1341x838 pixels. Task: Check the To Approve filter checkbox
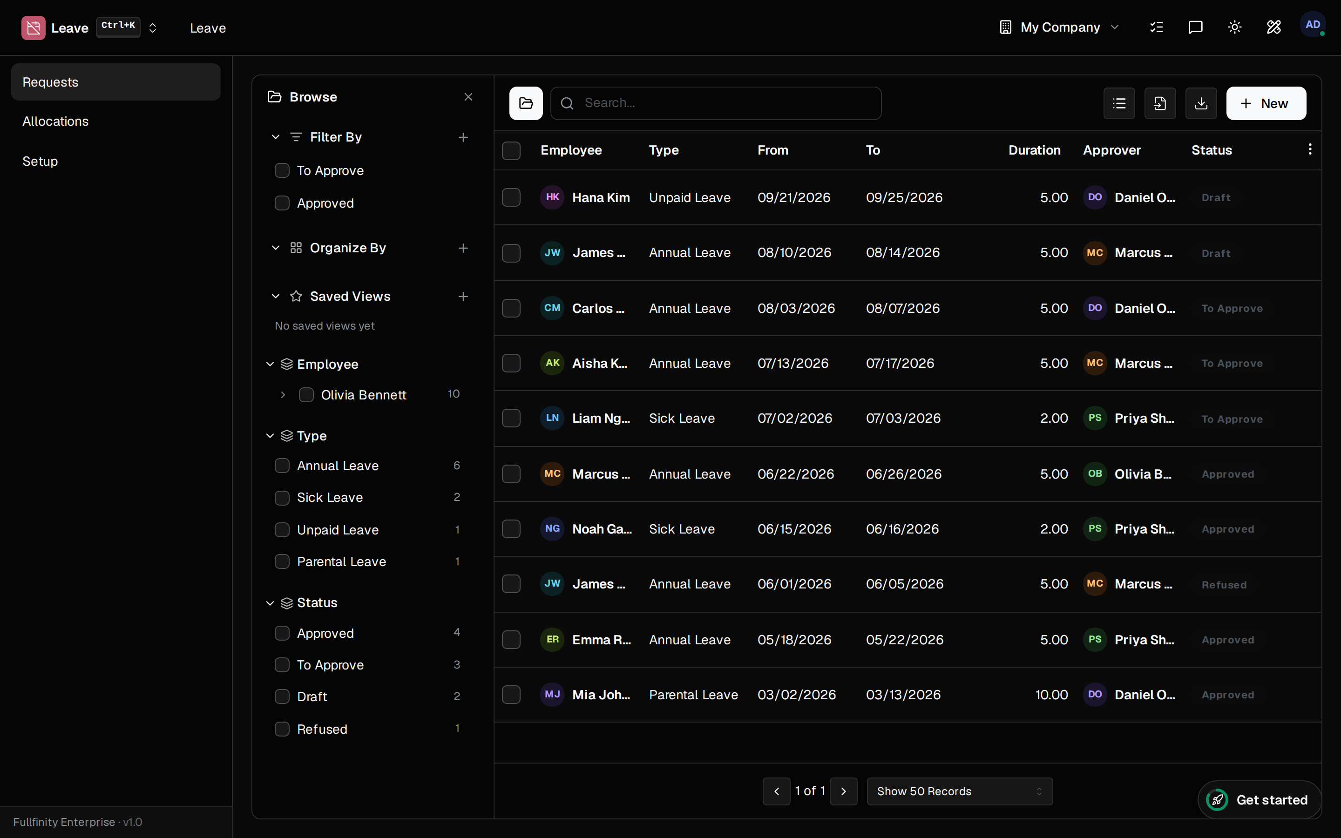tap(282, 170)
